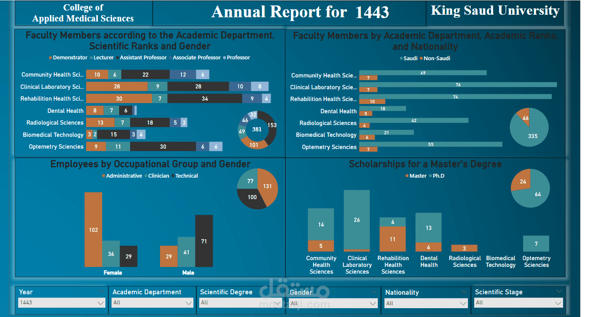Select the Demonstrator legend entry
This screenshot has height=317, width=589.
pyautogui.click(x=68, y=58)
